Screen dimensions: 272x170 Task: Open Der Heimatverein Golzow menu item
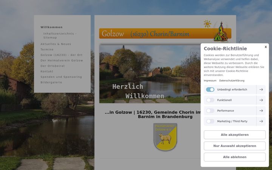62,60
